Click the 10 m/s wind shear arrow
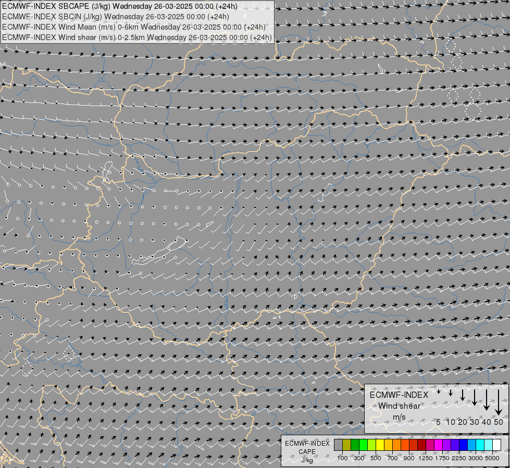 point(451,393)
